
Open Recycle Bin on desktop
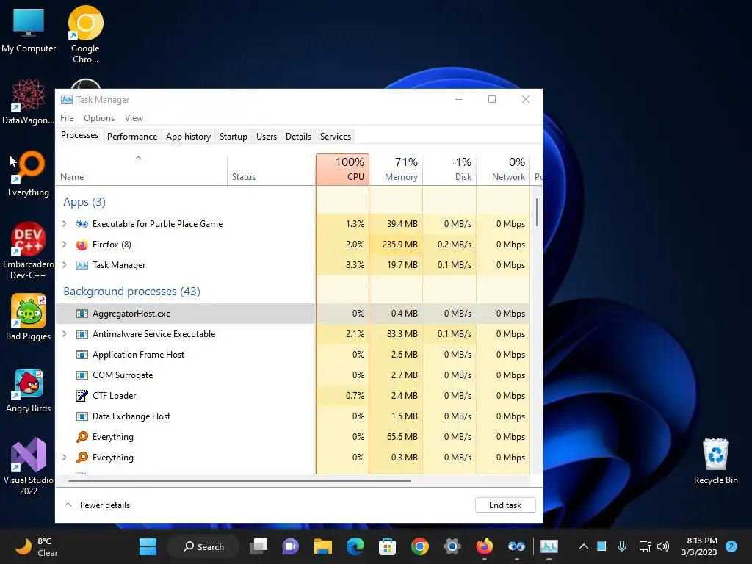click(715, 461)
